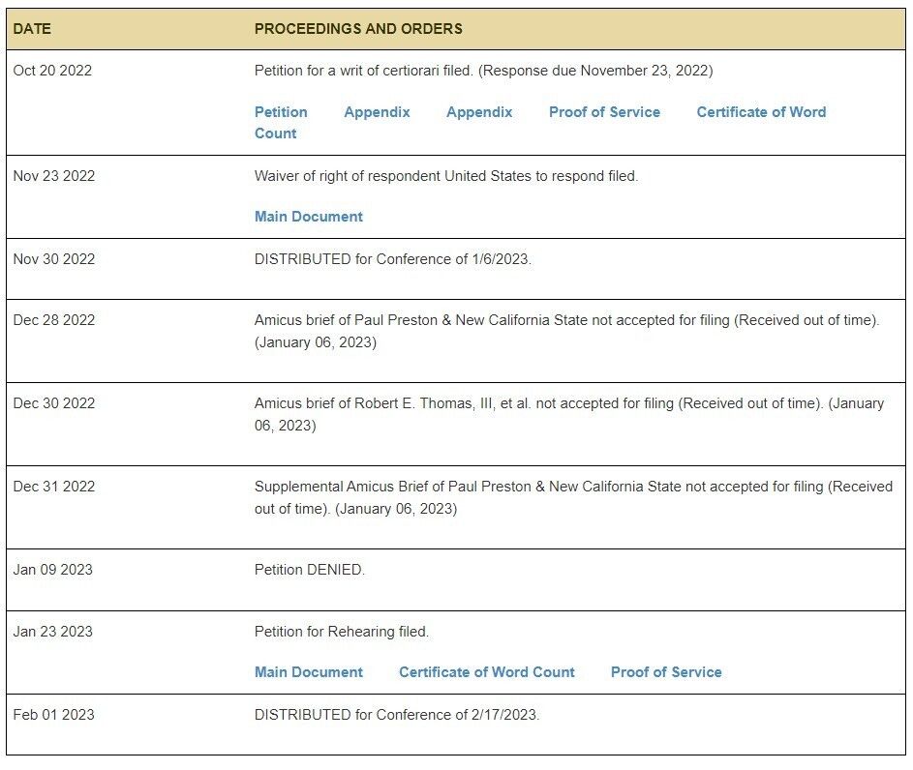
Task: Open the second Appendix link
Action: pos(479,111)
